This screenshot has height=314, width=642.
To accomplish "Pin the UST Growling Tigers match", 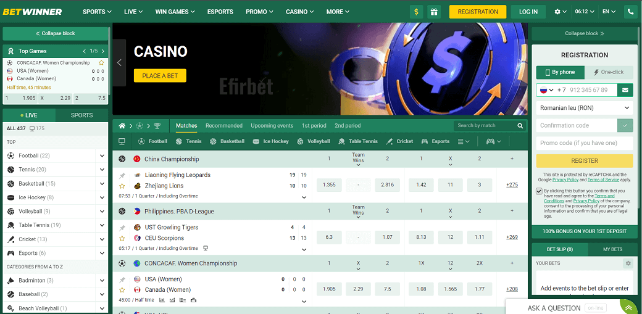I will pyautogui.click(x=122, y=228).
